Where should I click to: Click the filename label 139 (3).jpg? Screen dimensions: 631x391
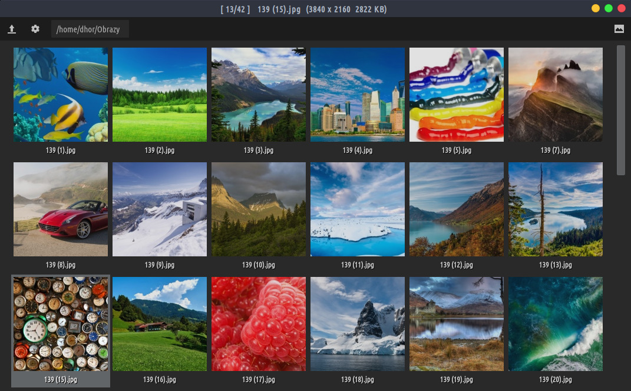click(x=259, y=150)
